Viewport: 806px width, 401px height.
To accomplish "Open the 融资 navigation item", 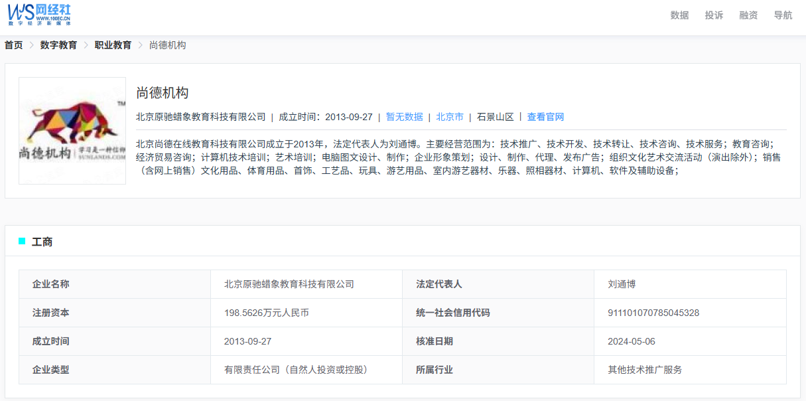I will coord(748,15).
